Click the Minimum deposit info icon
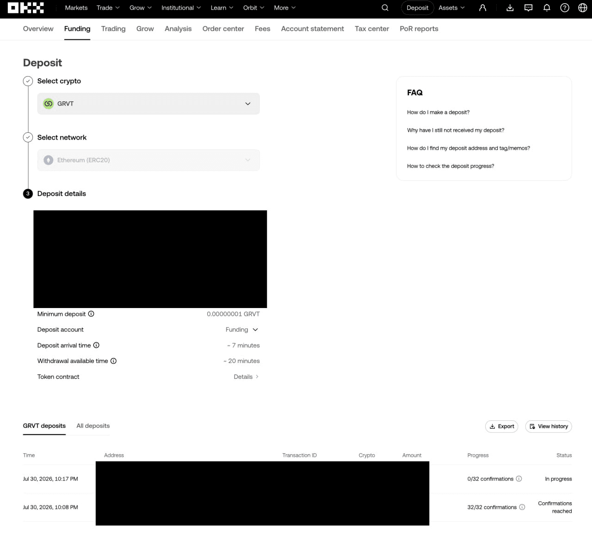Image resolution: width=592 pixels, height=536 pixels. [x=91, y=314]
